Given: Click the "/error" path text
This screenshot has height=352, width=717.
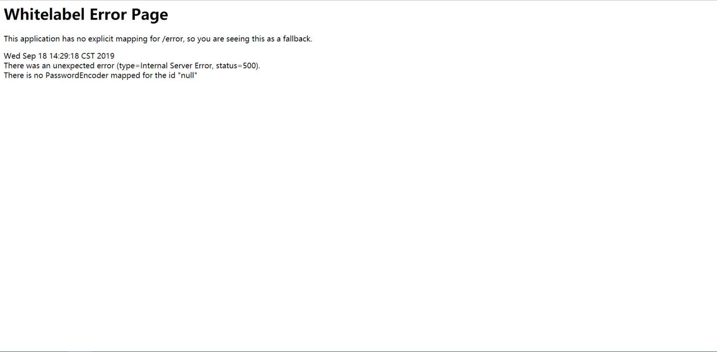Looking at the screenshot, I should tap(173, 39).
